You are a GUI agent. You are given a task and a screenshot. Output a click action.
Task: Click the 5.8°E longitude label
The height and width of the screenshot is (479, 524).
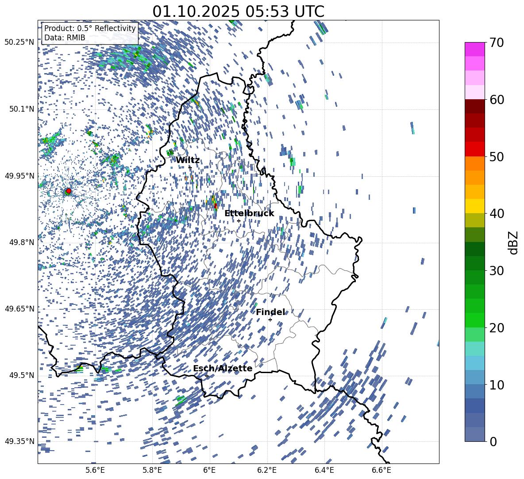point(152,470)
